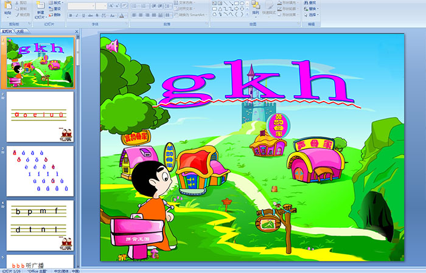Click the Clear formatting icon
The image size is (426, 273).
(124, 6)
